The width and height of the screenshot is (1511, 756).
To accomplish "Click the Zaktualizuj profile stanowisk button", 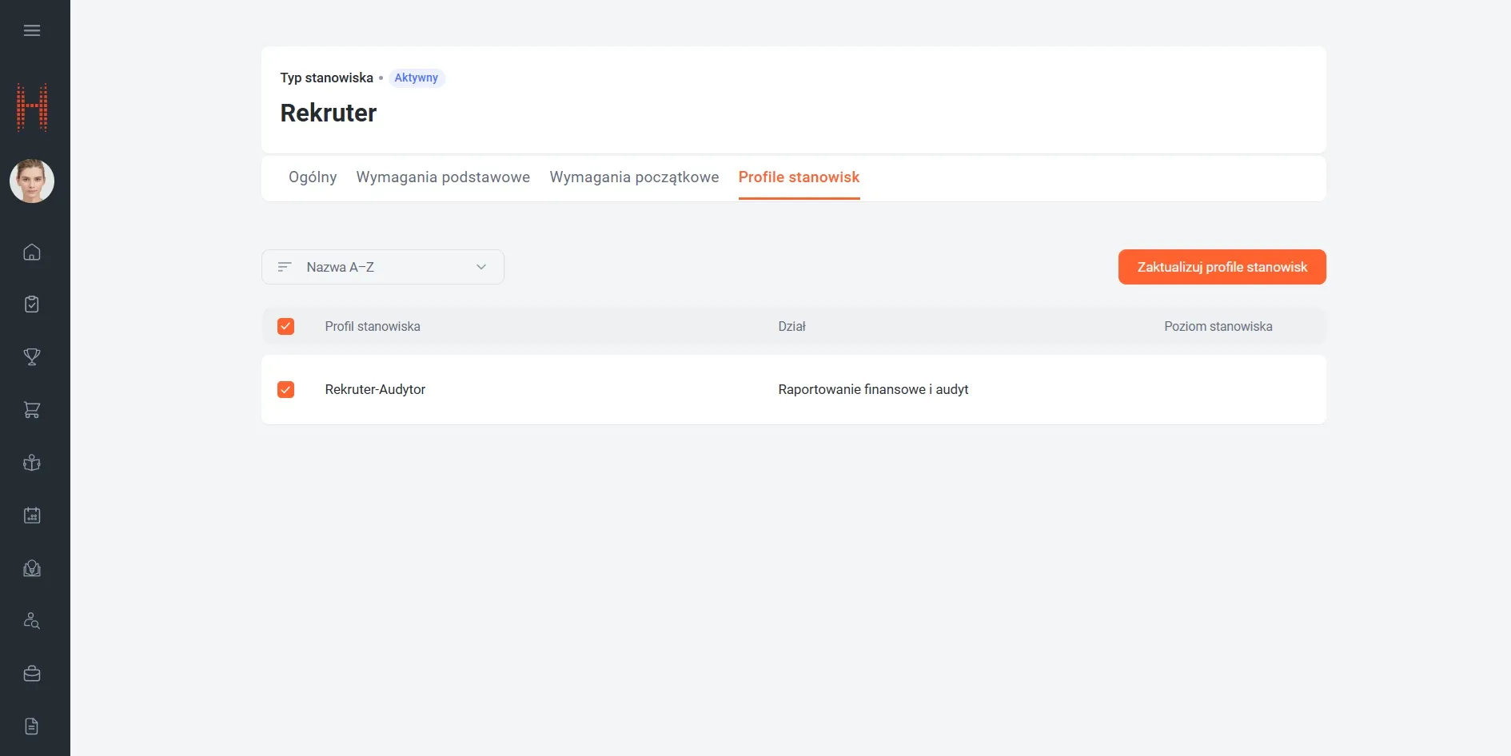I will [x=1222, y=267].
